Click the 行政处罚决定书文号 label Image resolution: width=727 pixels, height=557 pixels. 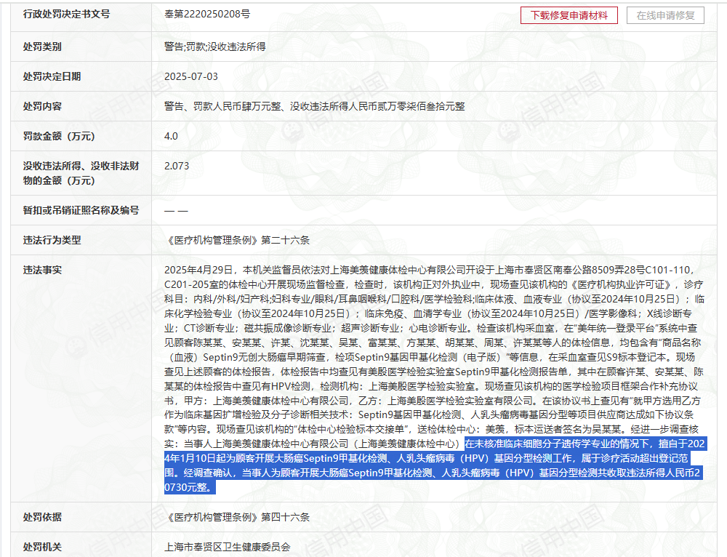coord(67,15)
